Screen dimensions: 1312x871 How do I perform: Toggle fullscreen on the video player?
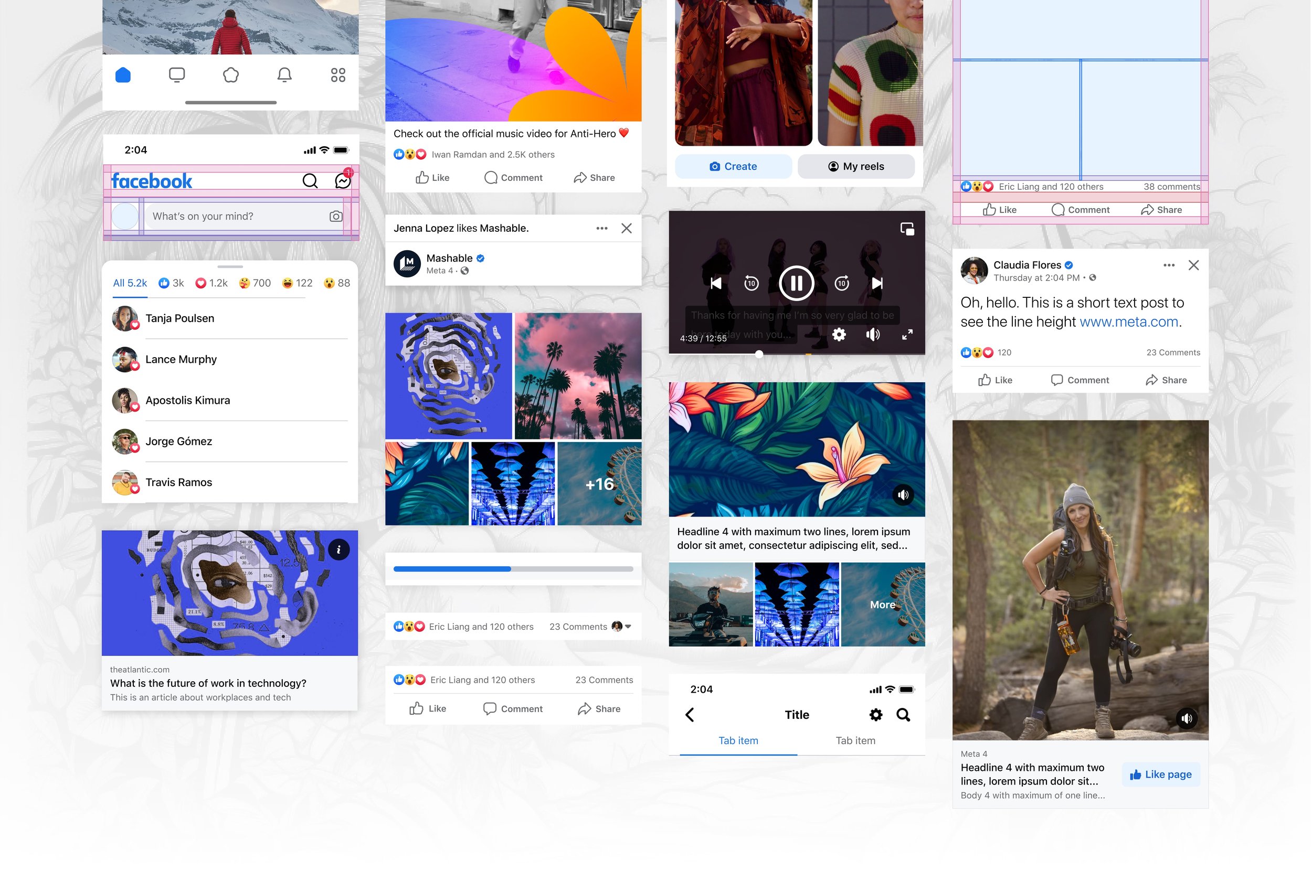(x=907, y=335)
